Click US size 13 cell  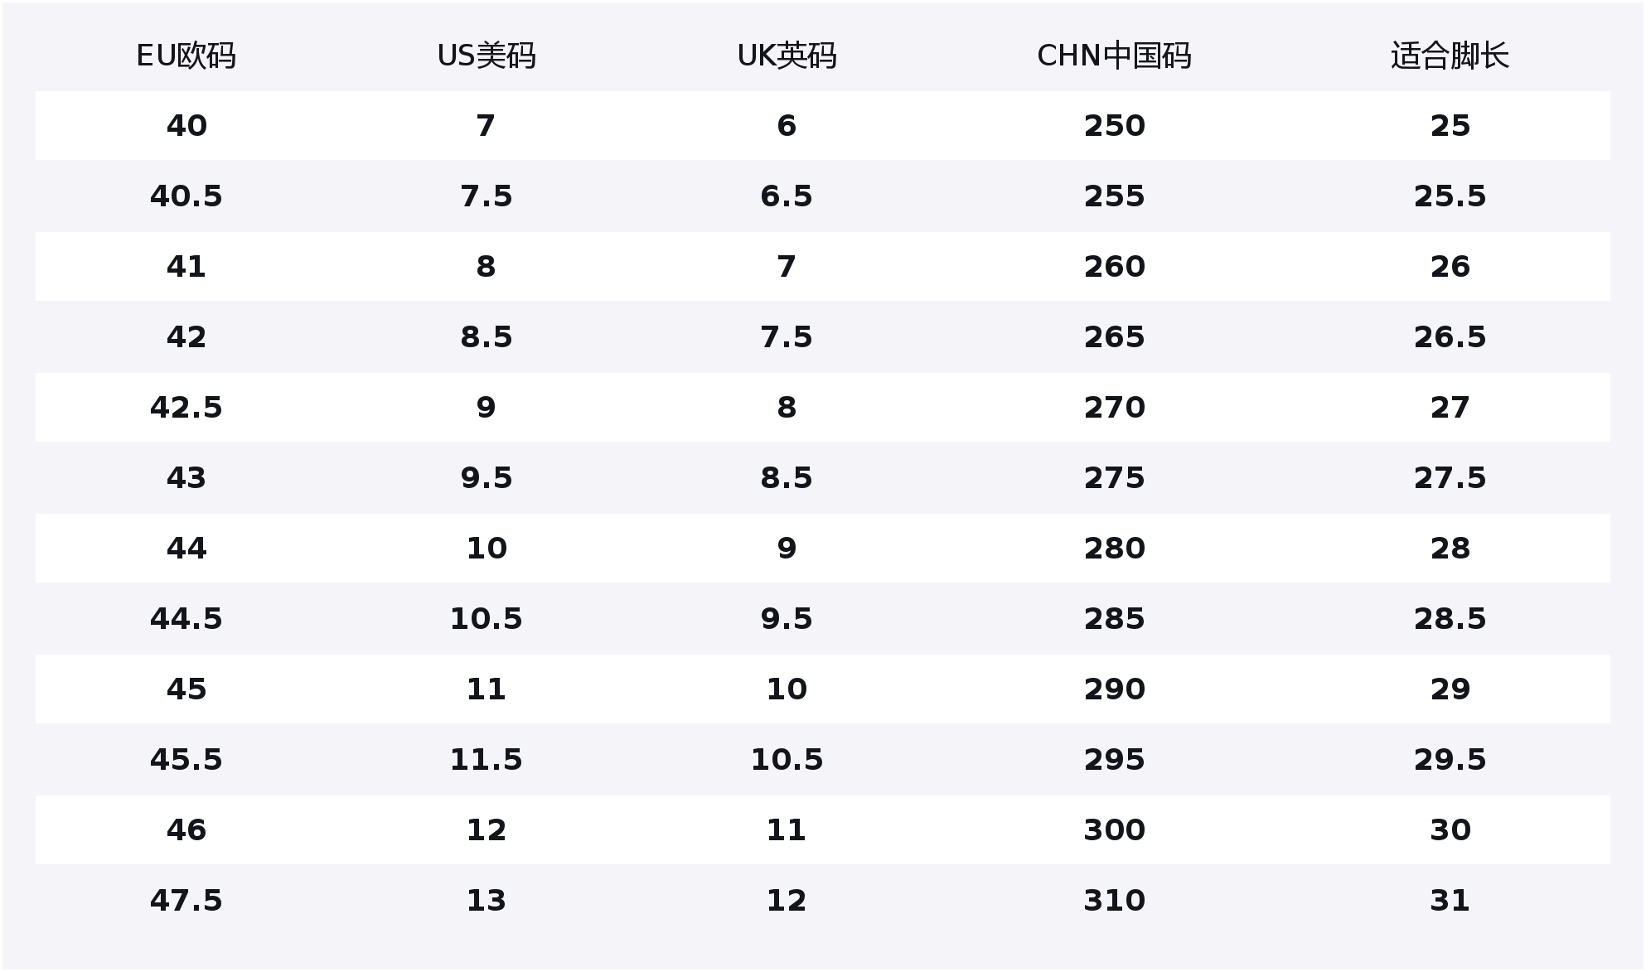[486, 901]
